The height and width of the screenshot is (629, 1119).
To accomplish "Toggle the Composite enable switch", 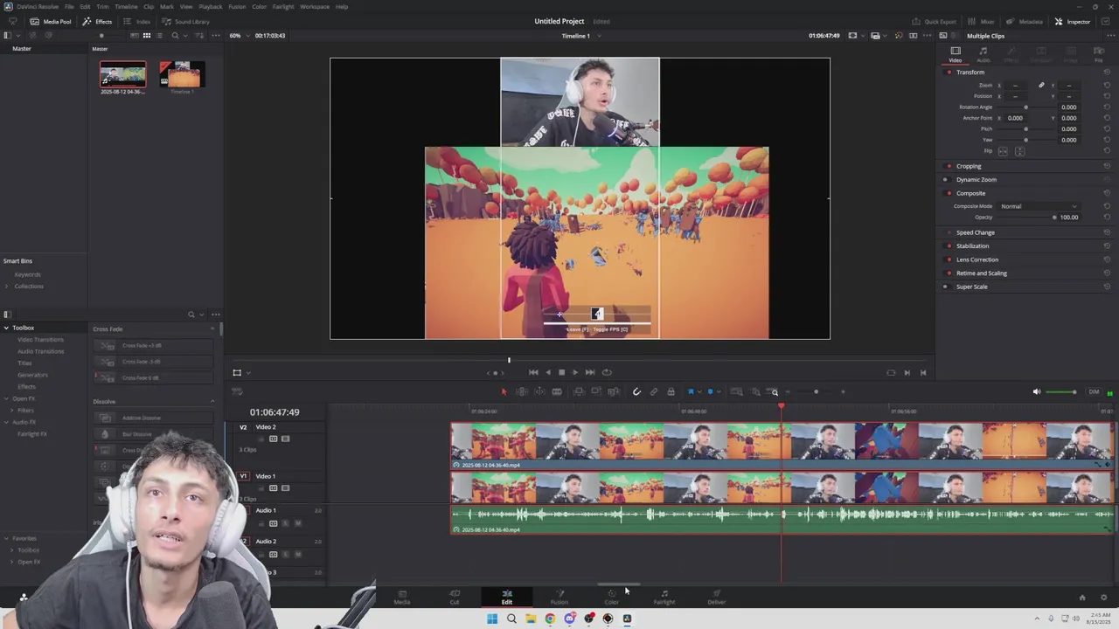I will point(949,193).
